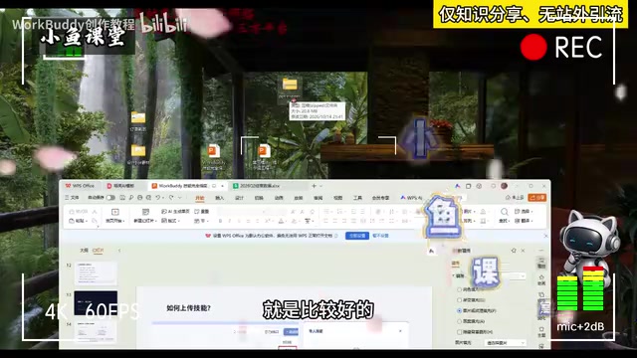Click the blue set-as-default button in banner
The image size is (637, 358).
[x=357, y=236]
